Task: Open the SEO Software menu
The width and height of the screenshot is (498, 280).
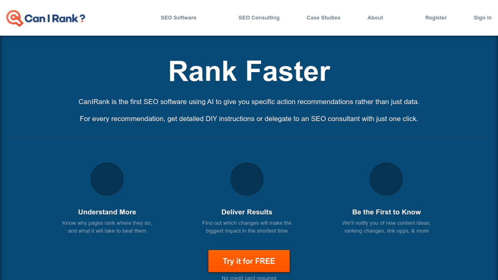Action: [179, 18]
